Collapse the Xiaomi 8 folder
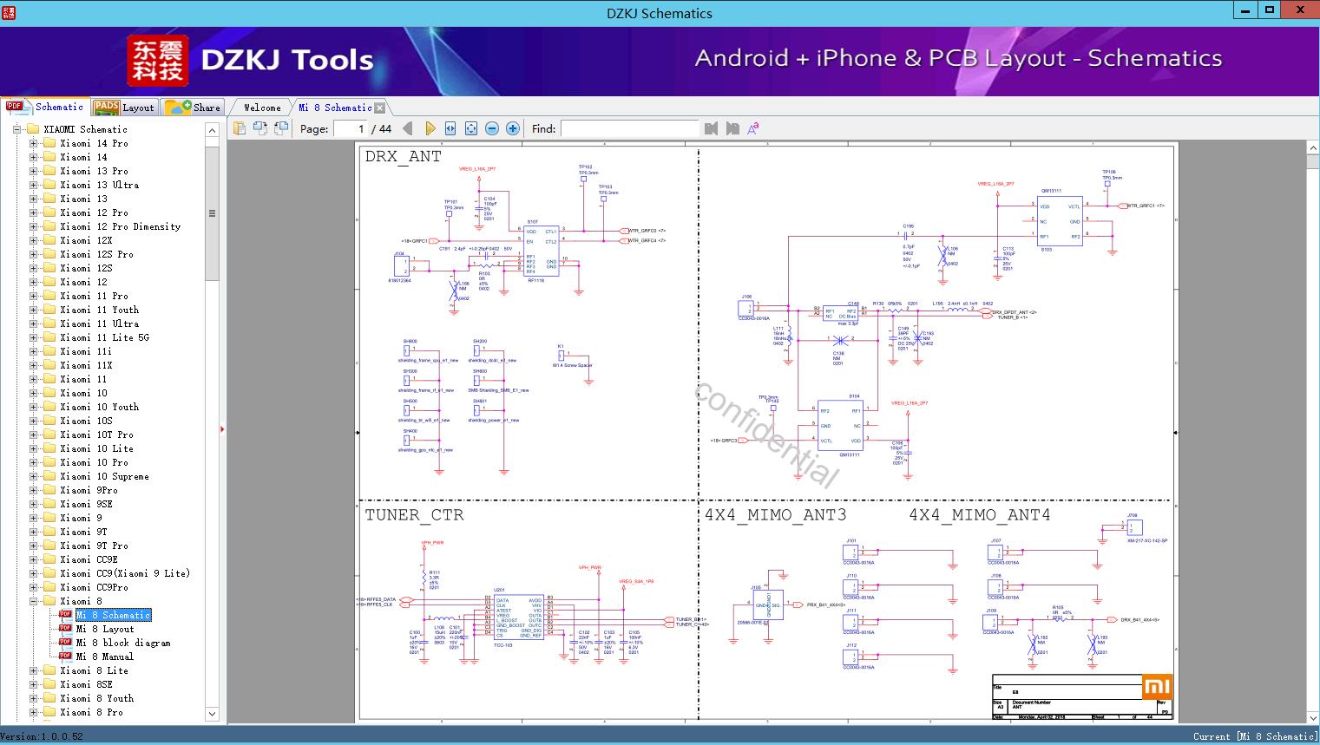 (34, 601)
